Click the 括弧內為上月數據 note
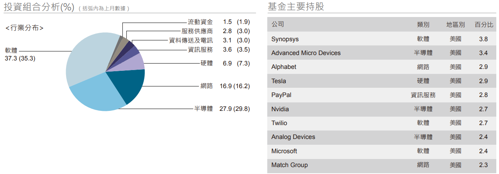The width and height of the screenshot is (499, 174). point(104,8)
